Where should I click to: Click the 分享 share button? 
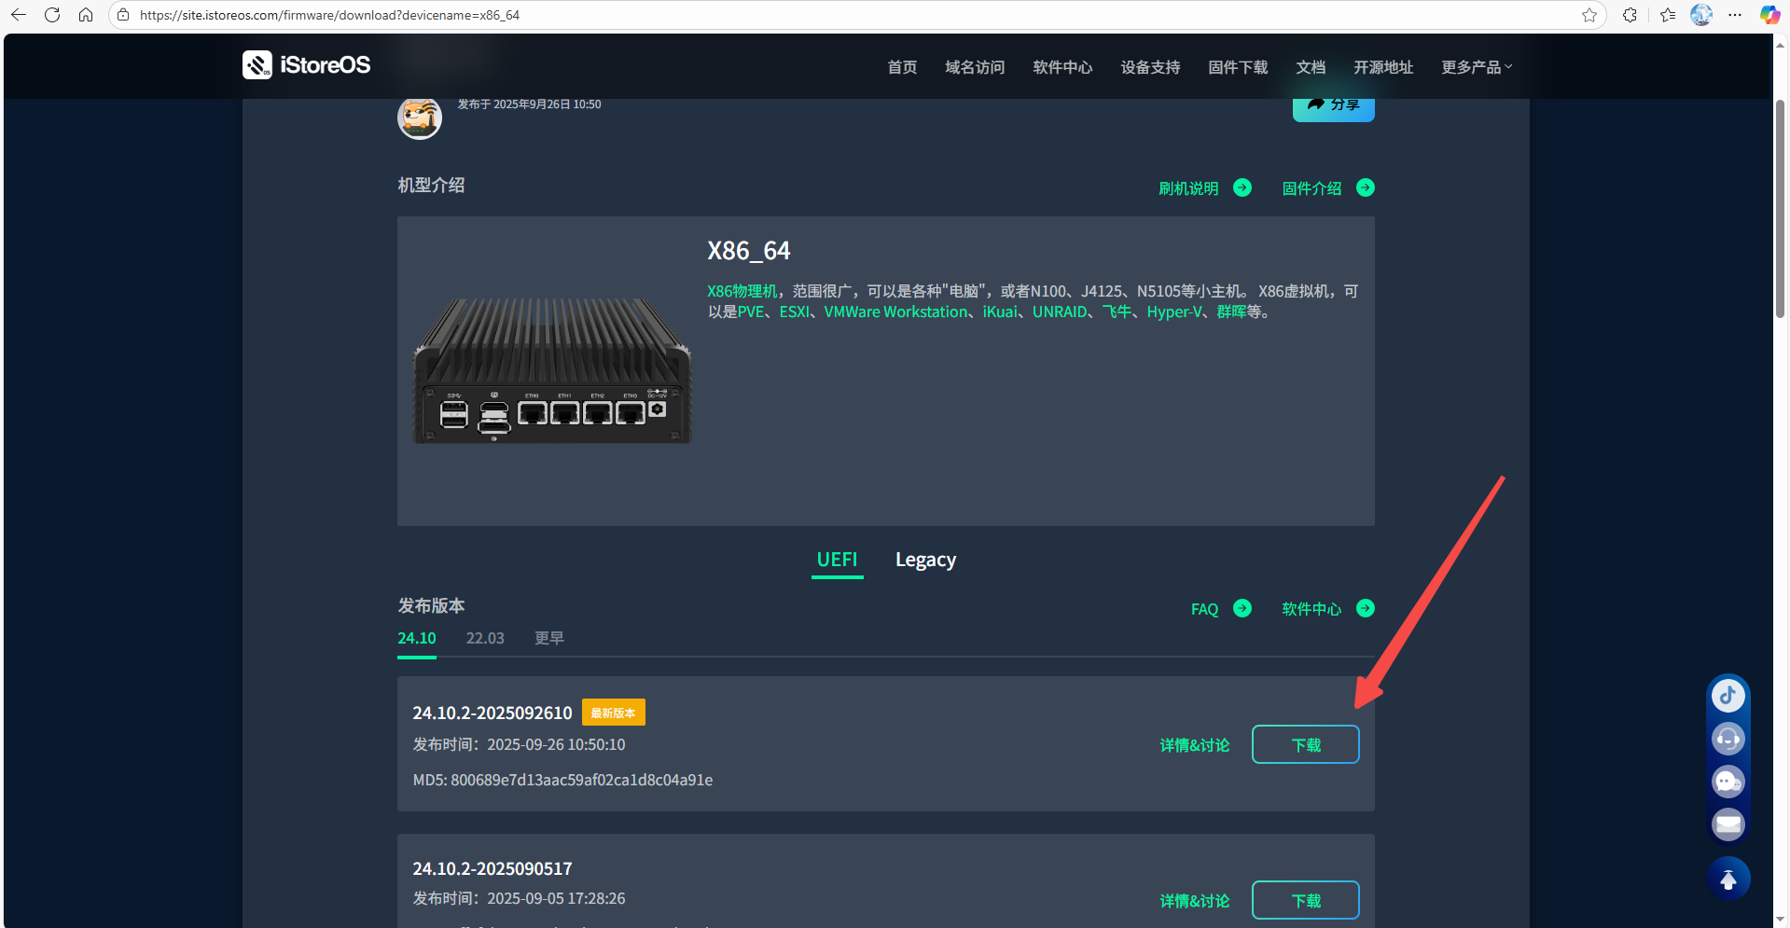point(1334,105)
